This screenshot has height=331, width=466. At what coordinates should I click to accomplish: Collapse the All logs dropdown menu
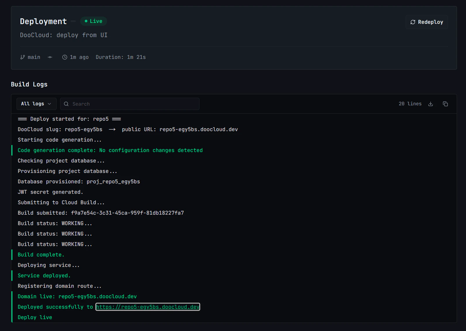pos(36,104)
